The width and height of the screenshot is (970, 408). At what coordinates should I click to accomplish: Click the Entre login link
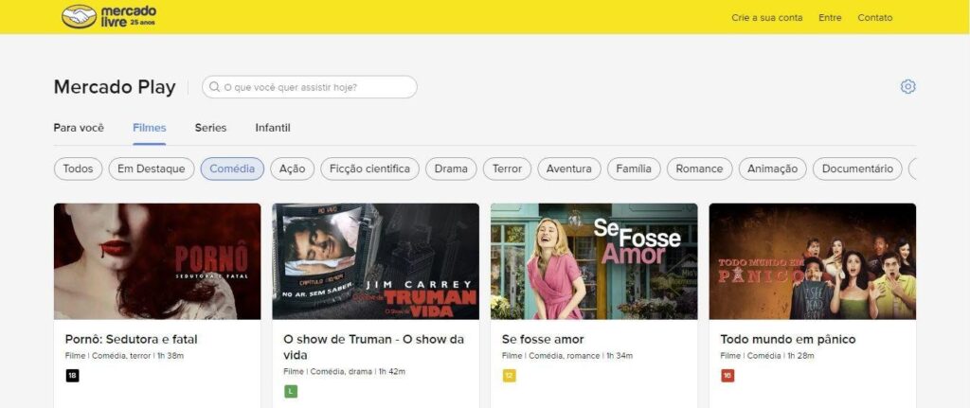pyautogui.click(x=830, y=17)
